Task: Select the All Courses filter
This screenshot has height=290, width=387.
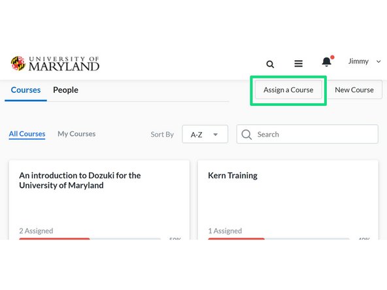Action: 27,134
